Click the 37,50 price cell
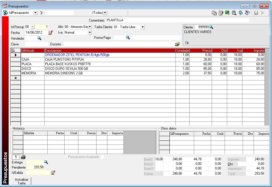272x187 pixels. tap(200, 73)
